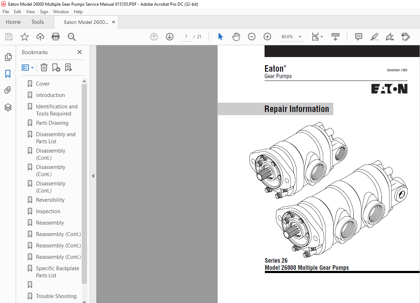Screen dimensions: 420x303
Task: Click the bookmarks panel scrollbar thumb
Action: 84,184
